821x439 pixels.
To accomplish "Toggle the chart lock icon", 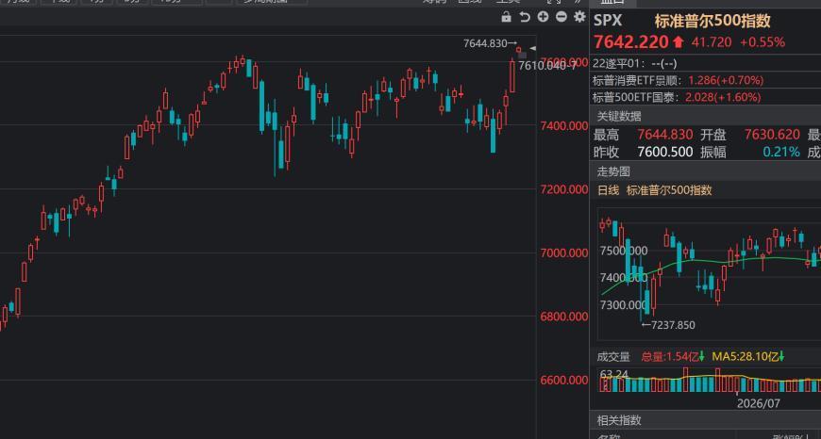I will tap(506, 17).
